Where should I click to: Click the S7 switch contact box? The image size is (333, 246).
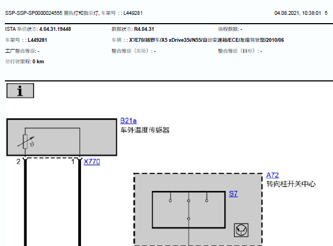[x=189, y=210]
